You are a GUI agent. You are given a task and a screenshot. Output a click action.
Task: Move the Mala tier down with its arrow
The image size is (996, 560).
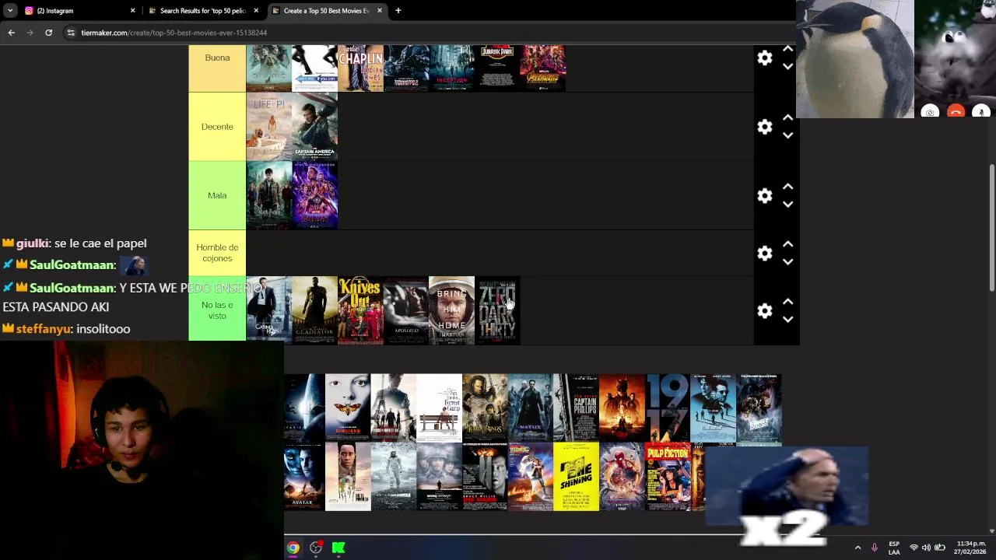787,205
